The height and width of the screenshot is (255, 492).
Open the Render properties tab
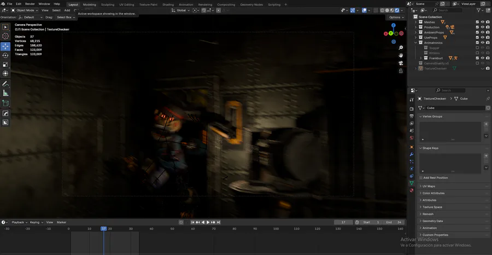412,109
